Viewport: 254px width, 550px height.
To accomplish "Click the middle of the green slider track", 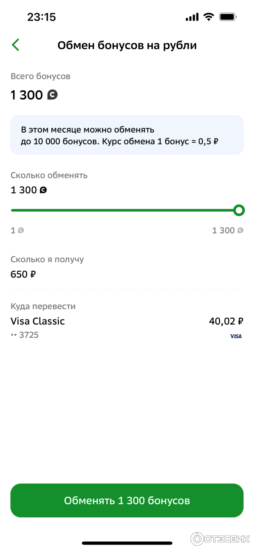I will coord(125,210).
